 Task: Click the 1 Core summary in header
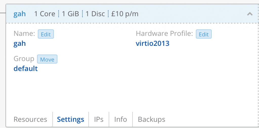tap(45, 14)
